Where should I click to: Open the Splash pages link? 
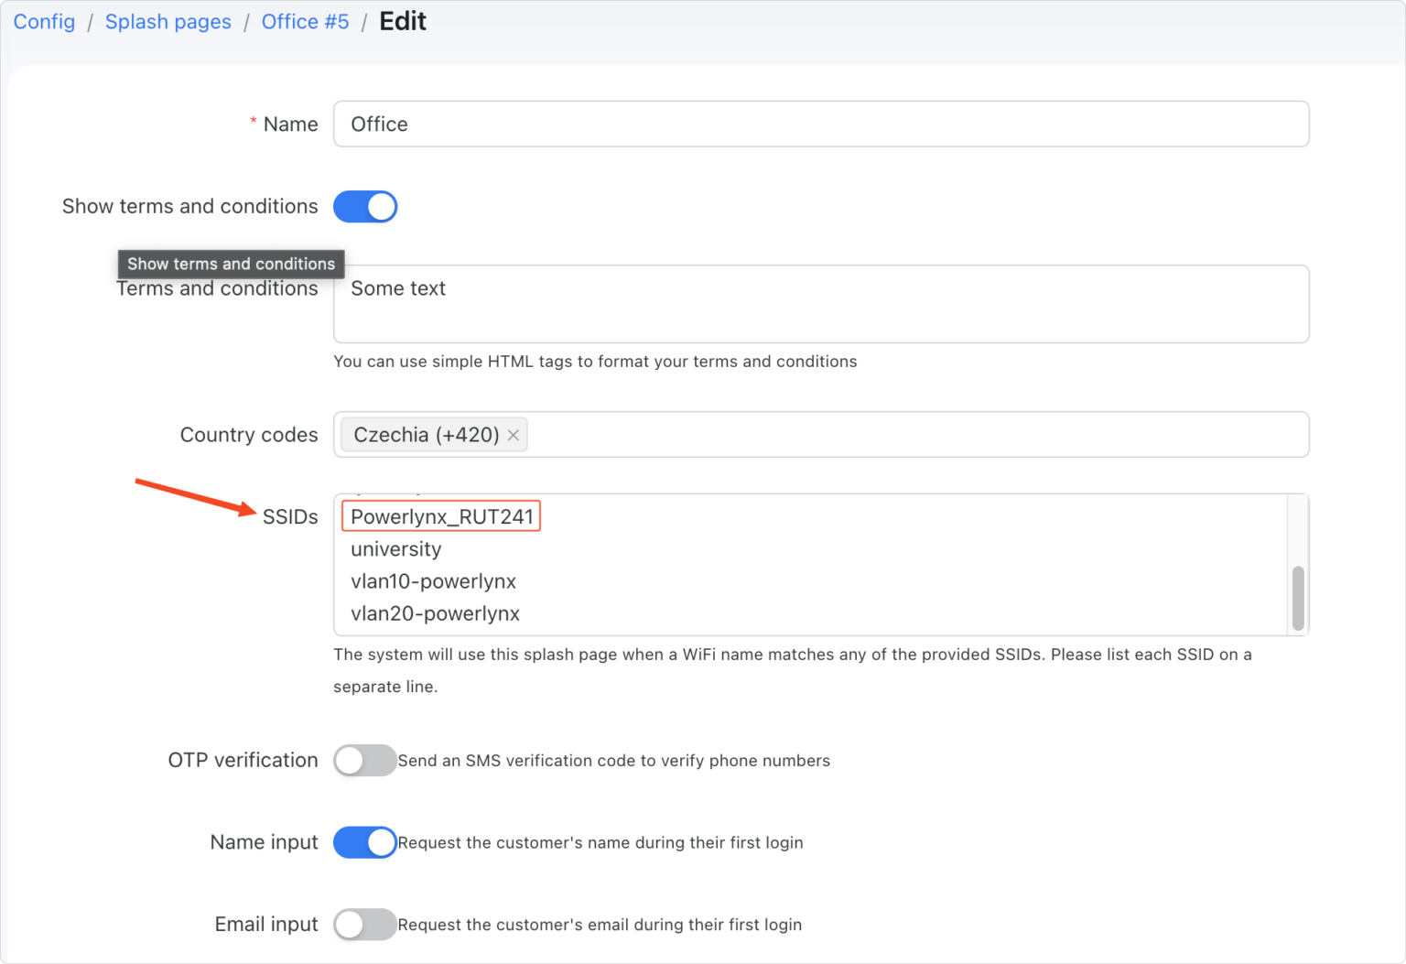pyautogui.click(x=168, y=21)
